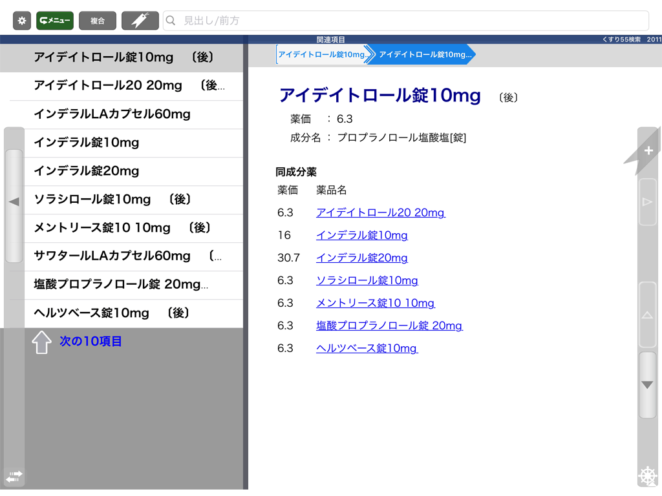This screenshot has height=496, width=662.
Task: Click price 30.7 in table
Action: 288,258
